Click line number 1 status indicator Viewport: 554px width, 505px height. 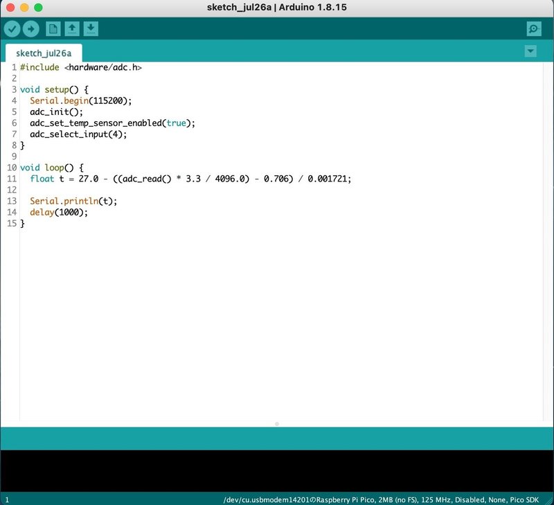pyautogui.click(x=7, y=500)
